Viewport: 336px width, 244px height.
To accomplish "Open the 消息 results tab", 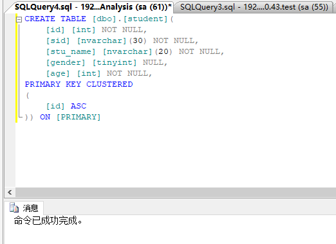I will pyautogui.click(x=24, y=208).
